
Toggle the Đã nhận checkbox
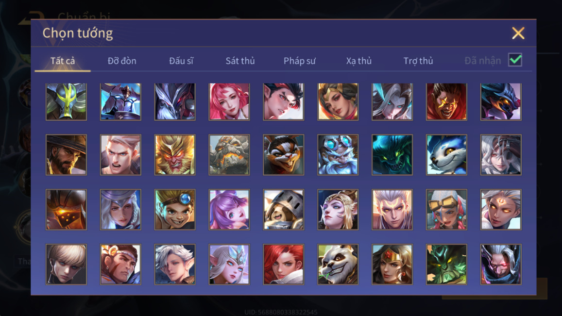(x=515, y=60)
